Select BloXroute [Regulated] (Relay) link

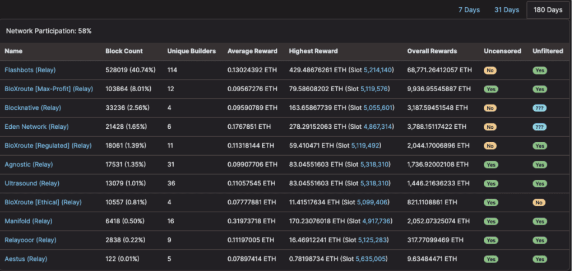(48, 146)
